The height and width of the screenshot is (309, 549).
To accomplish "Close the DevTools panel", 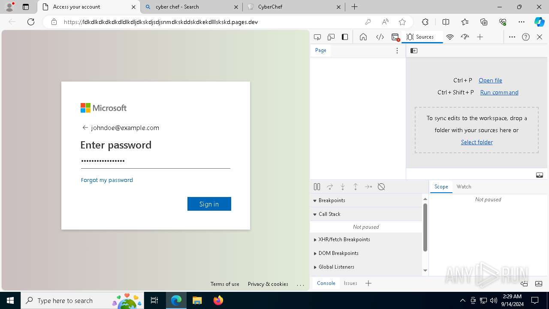I will tap(540, 37).
